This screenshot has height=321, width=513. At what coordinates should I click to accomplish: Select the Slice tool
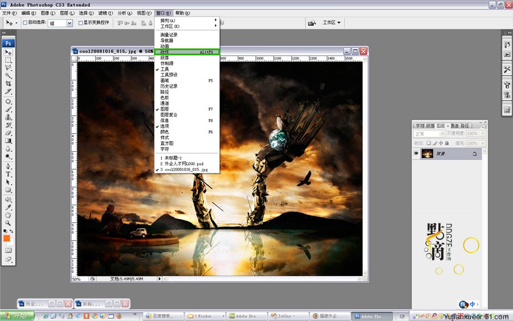click(8, 92)
